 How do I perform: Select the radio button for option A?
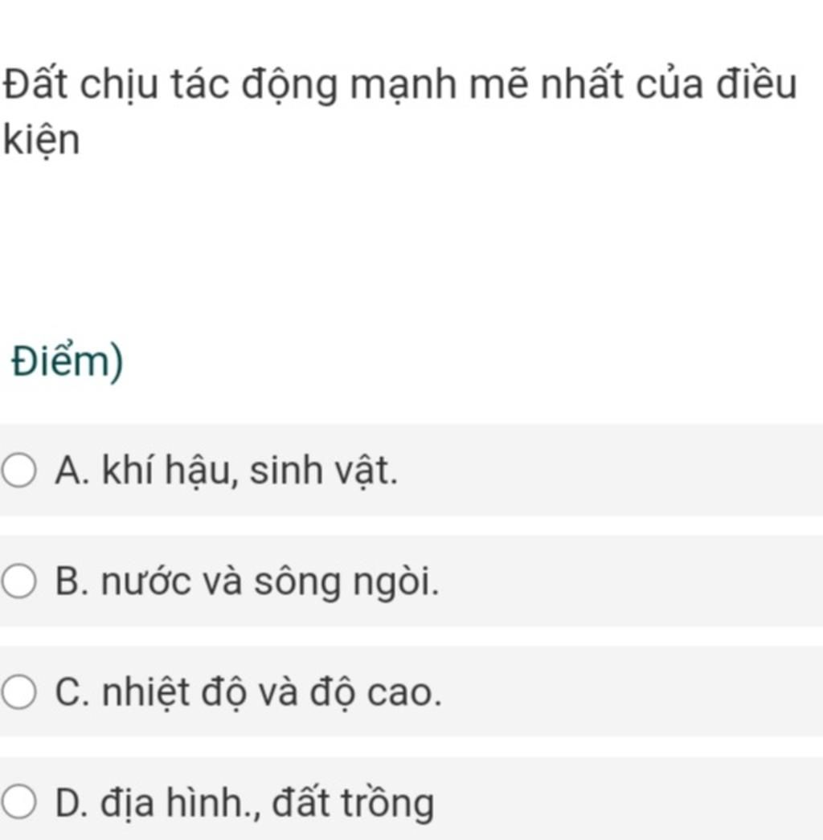19,471
